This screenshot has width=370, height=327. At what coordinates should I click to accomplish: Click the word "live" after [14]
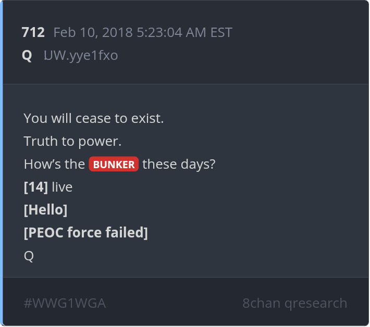pyautogui.click(x=62, y=187)
